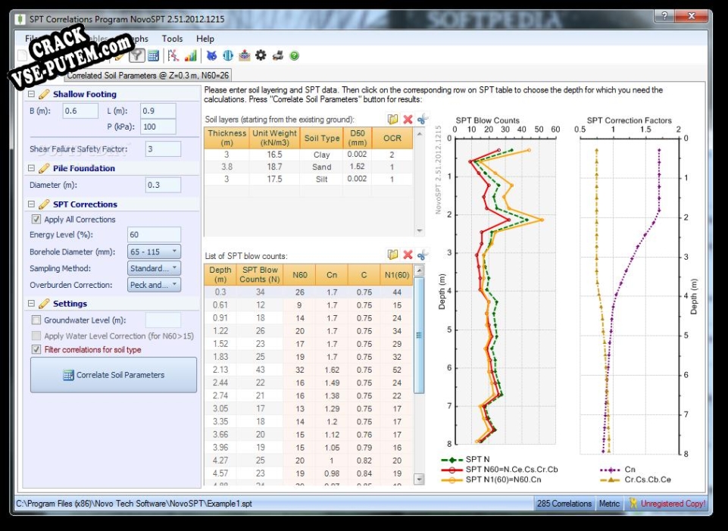728x531 pixels.
Task: Toggle the funnel filter toolbar icon
Action: (x=136, y=56)
